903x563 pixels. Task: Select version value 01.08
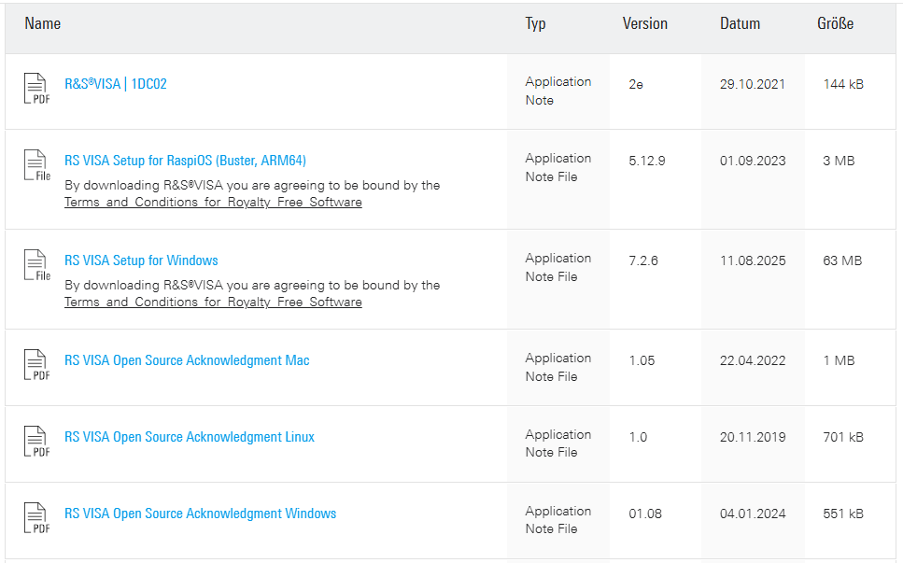point(645,514)
